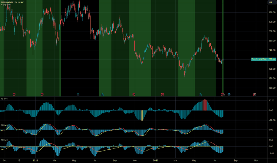Click the 'Oct' label on time axis

click(x=5, y=161)
